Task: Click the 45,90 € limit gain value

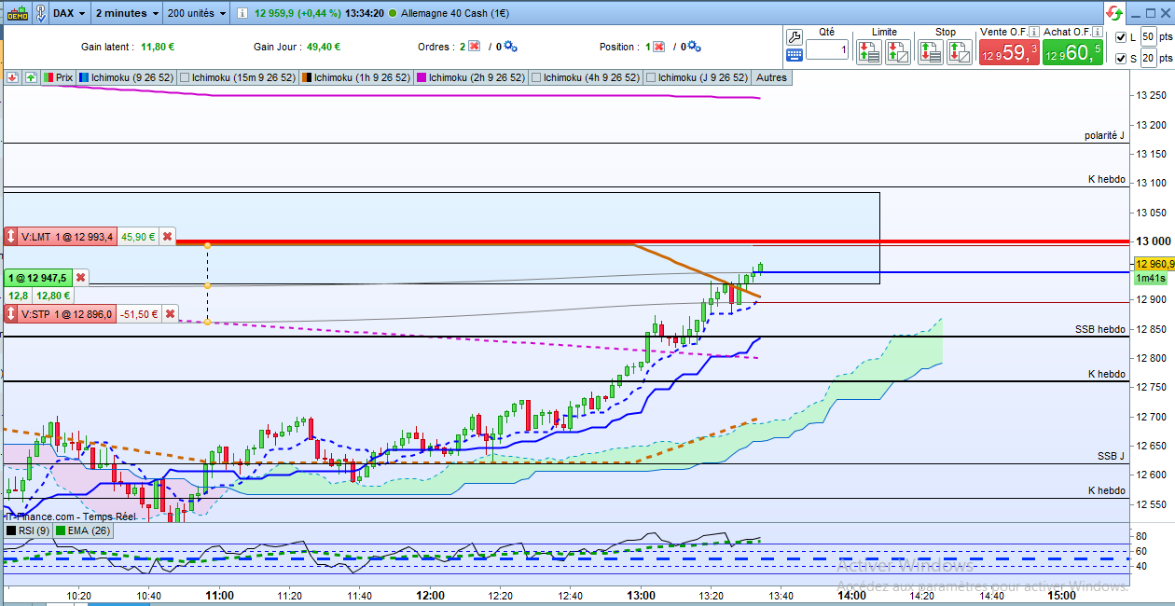Action: pos(138,237)
